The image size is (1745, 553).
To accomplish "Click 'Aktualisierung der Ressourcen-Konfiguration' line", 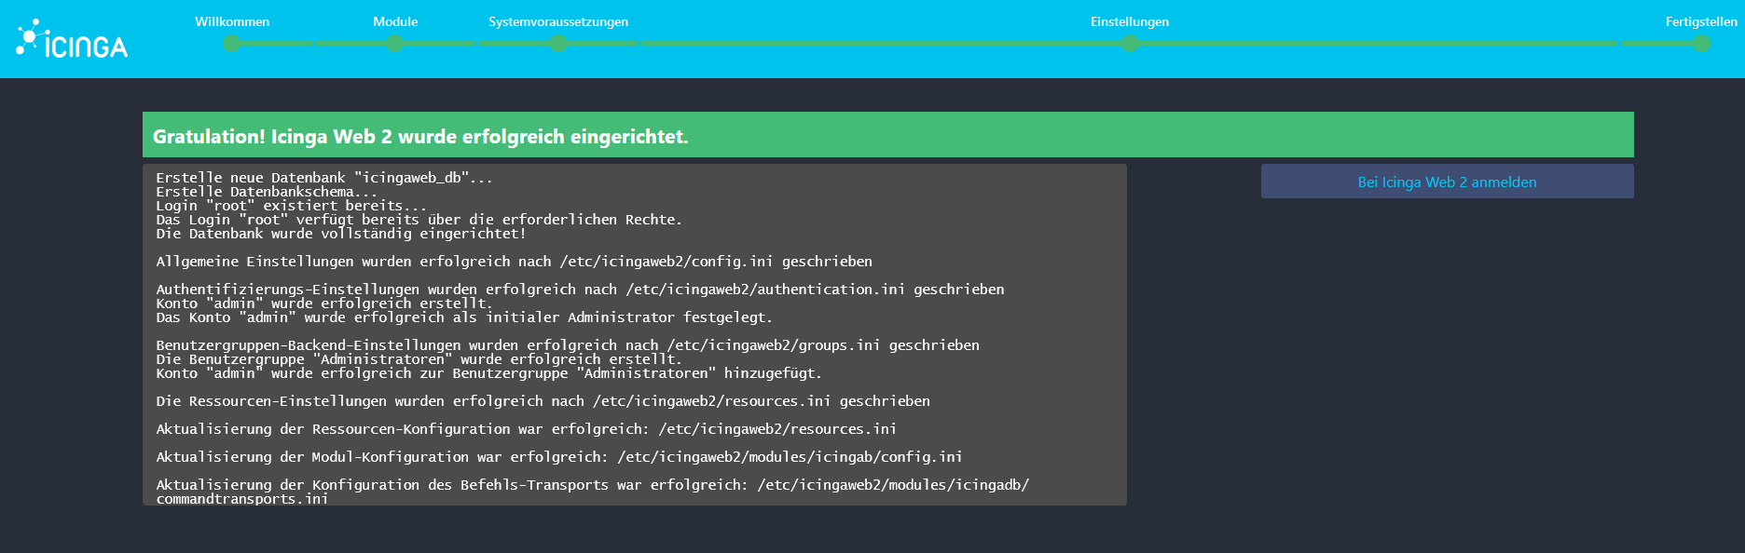I will [526, 429].
